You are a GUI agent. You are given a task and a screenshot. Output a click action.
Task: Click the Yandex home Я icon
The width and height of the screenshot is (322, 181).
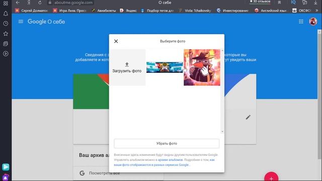click(x=29, y=3)
